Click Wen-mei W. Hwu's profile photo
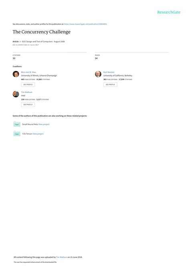This screenshot has width=190, height=268. click(x=16, y=74)
